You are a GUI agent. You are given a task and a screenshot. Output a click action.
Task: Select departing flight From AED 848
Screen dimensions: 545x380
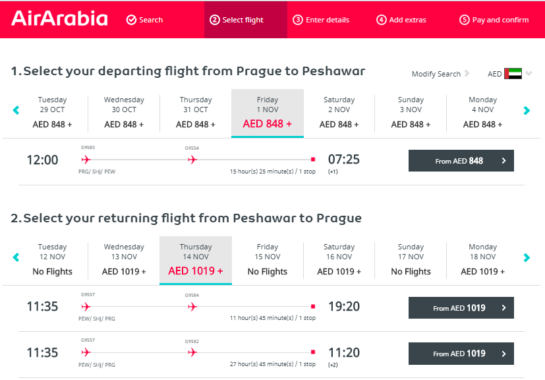(461, 161)
